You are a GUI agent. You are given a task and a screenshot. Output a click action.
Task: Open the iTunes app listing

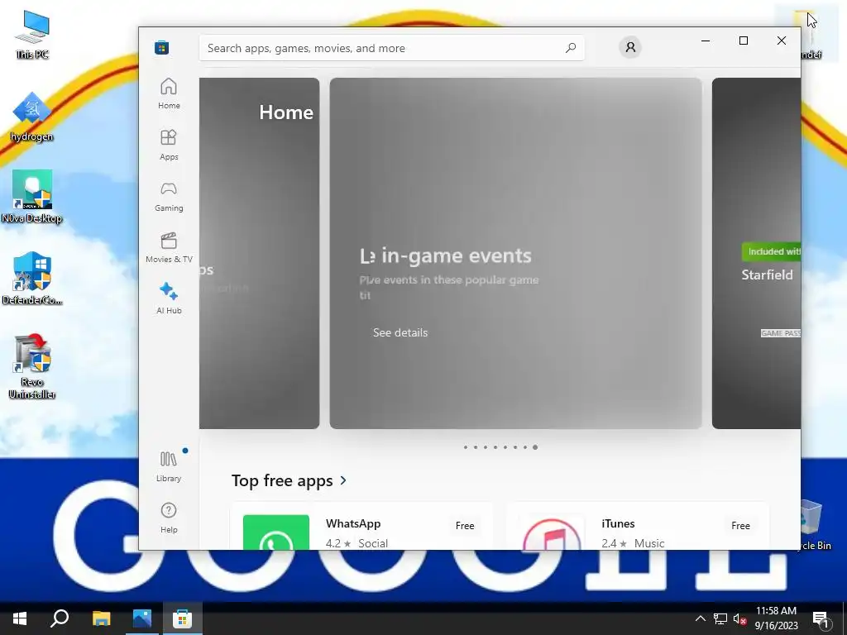coord(638,526)
